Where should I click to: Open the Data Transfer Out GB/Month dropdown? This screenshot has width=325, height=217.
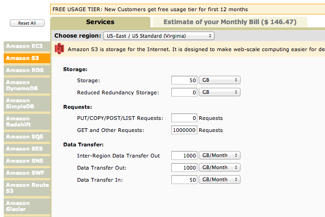pos(220,167)
